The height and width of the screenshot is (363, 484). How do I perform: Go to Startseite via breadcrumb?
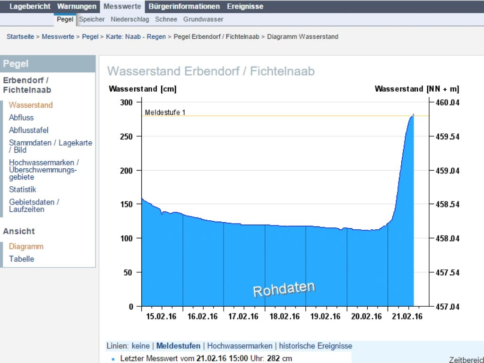click(x=20, y=37)
